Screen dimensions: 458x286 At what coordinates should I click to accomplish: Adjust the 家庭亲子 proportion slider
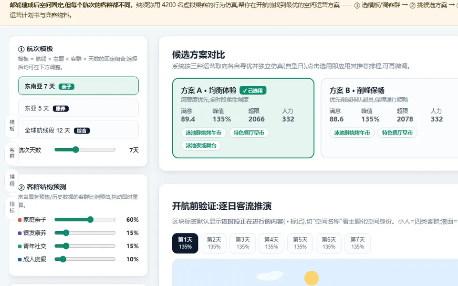point(85,219)
